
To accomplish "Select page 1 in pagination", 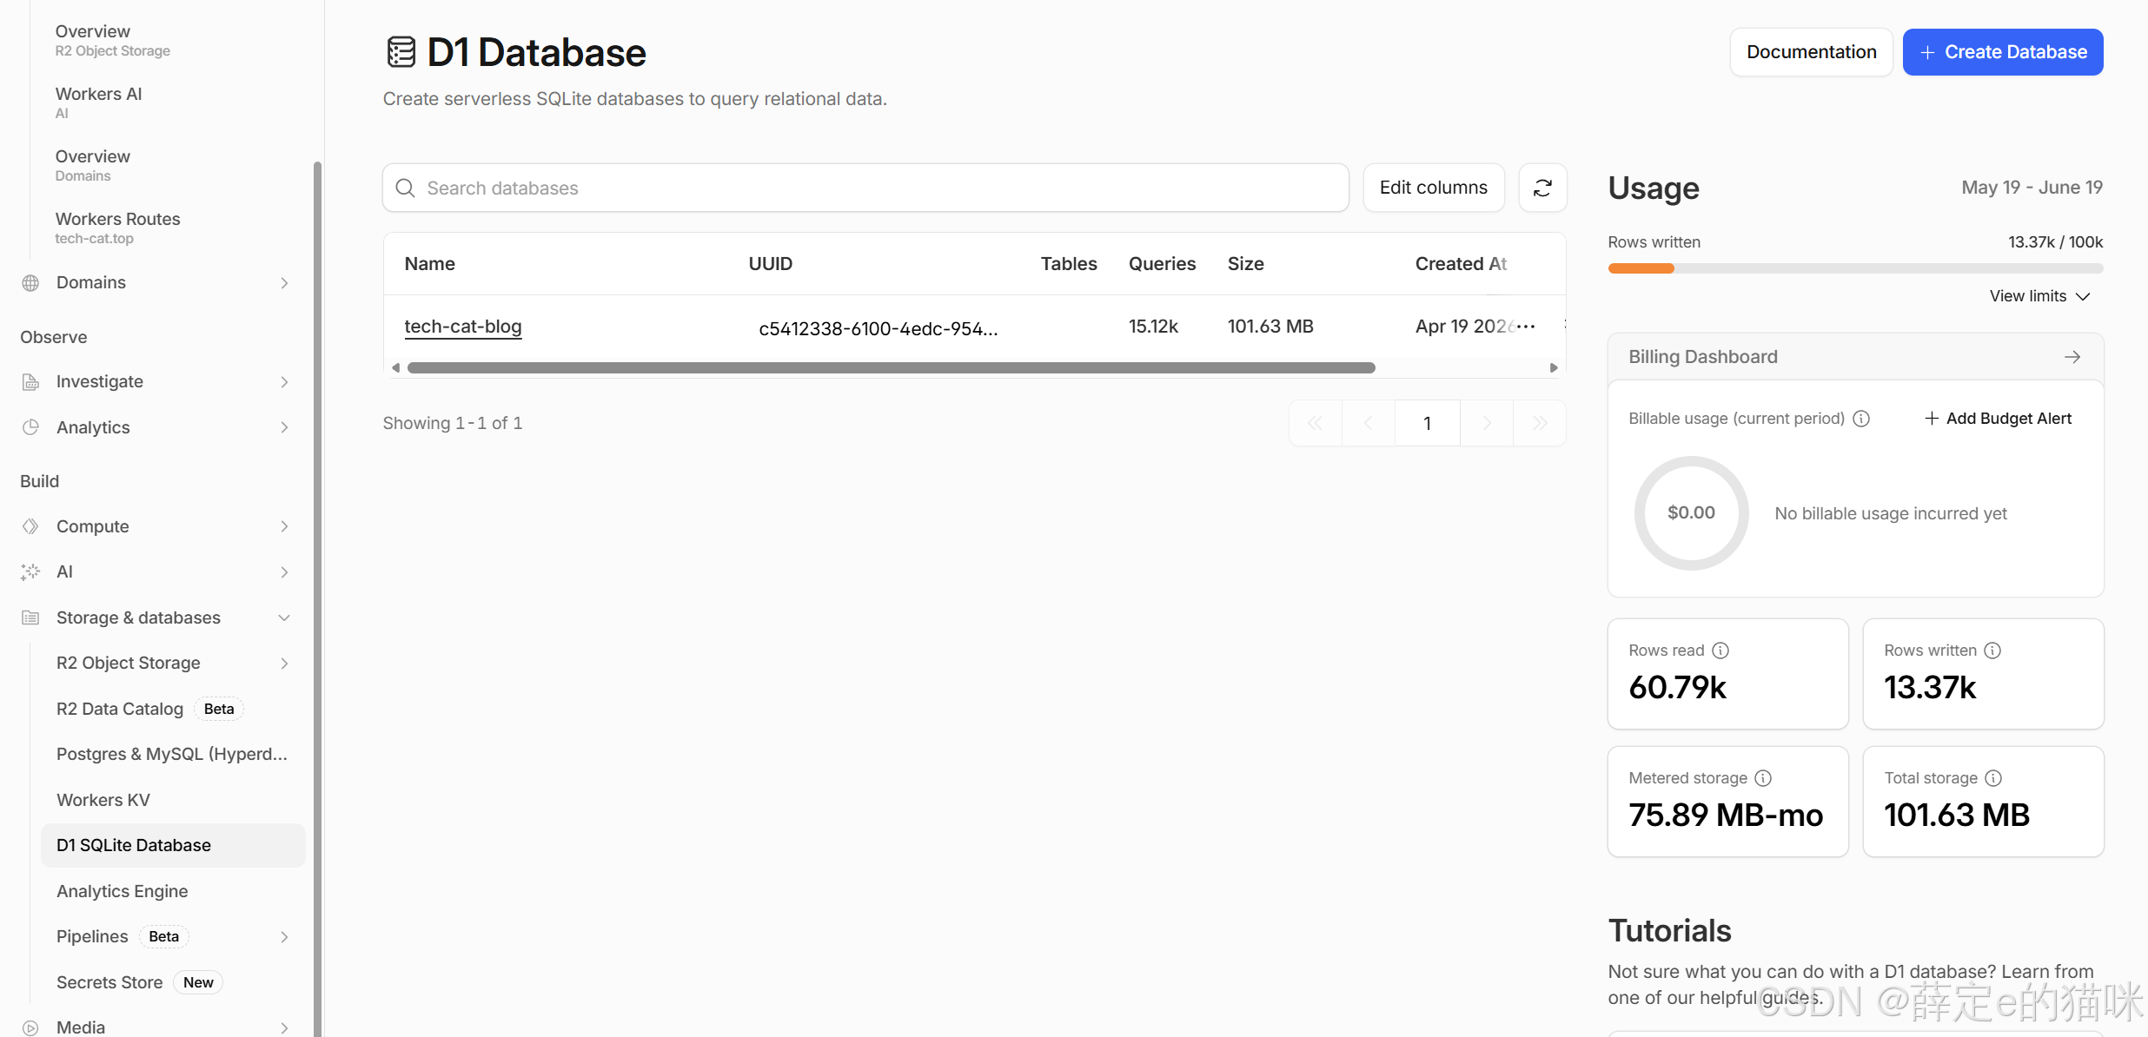I will pos(1428,423).
